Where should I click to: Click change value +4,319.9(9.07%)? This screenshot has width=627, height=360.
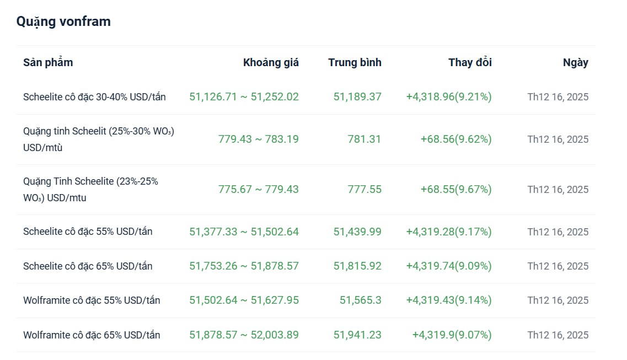[452, 335]
